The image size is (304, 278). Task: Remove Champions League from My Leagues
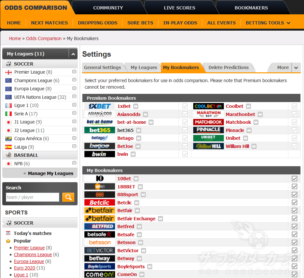[74, 80]
